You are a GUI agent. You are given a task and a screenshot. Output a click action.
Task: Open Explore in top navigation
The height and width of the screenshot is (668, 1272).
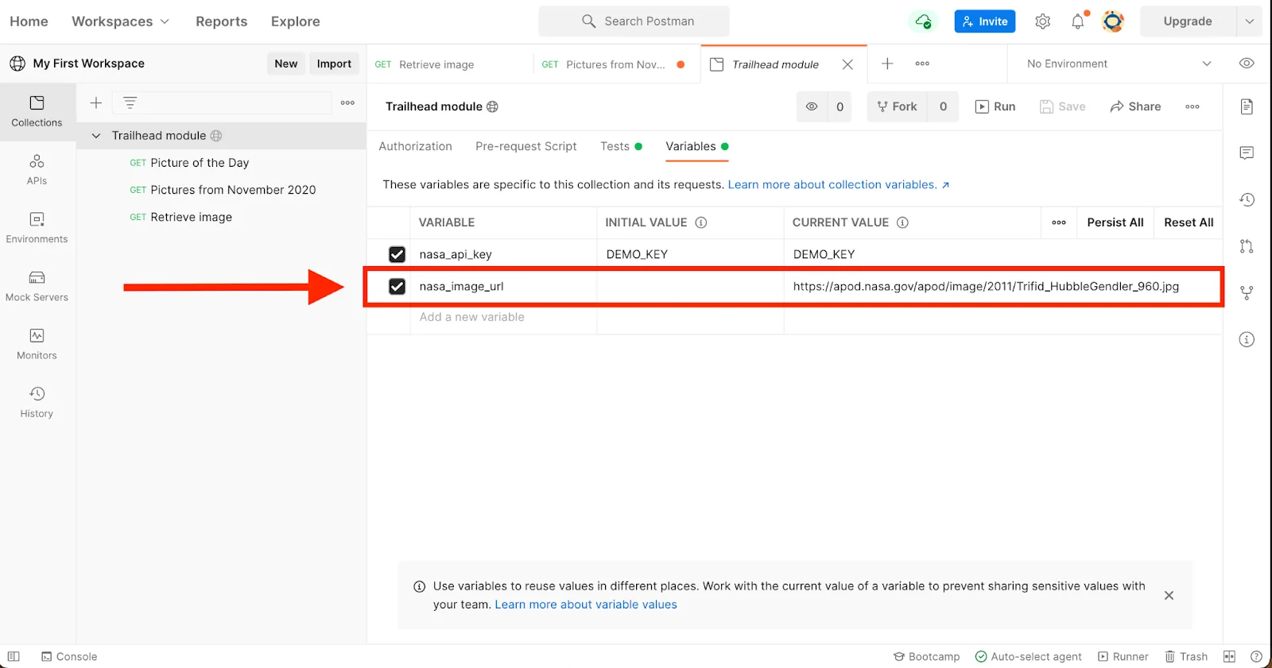(x=296, y=21)
